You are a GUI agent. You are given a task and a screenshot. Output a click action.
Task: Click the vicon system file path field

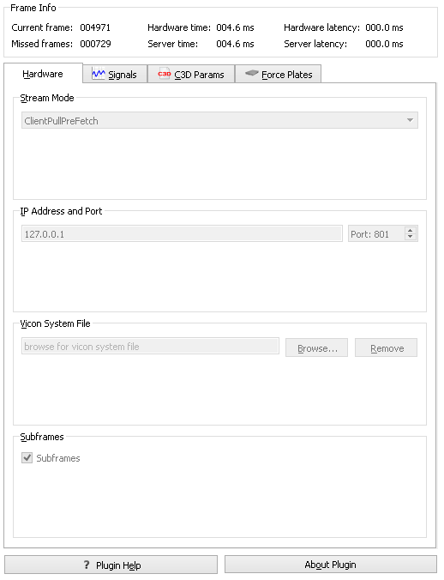pos(150,347)
